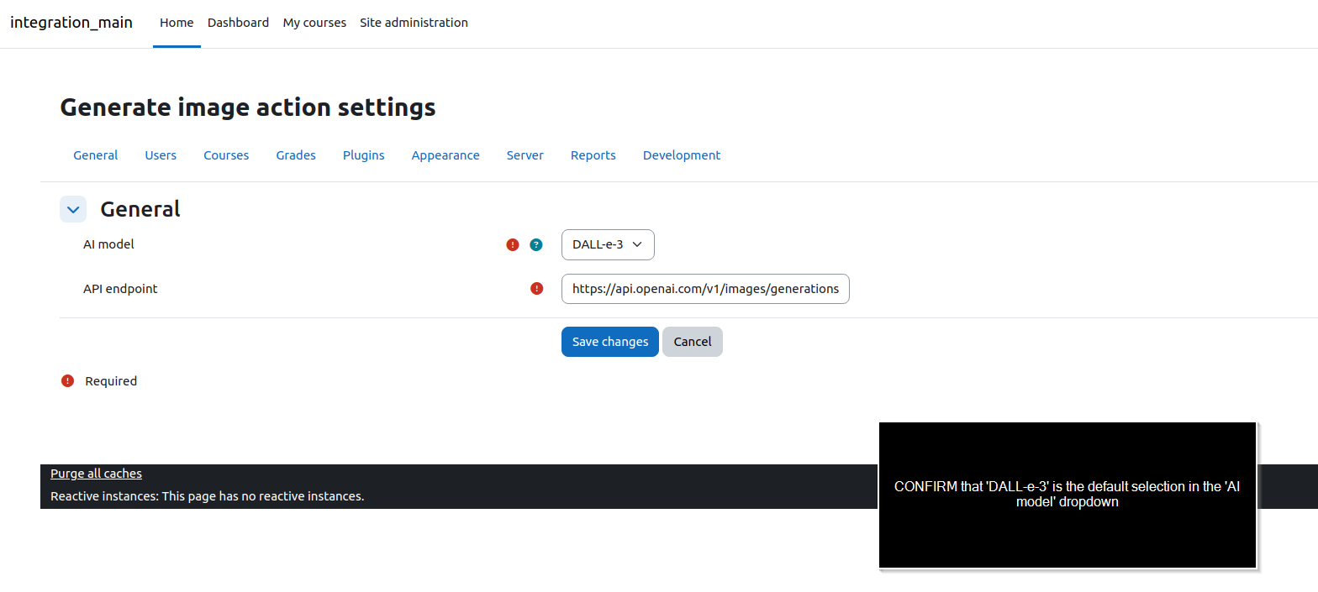Open the Home navigation item
The image size is (1318, 592).
point(177,23)
